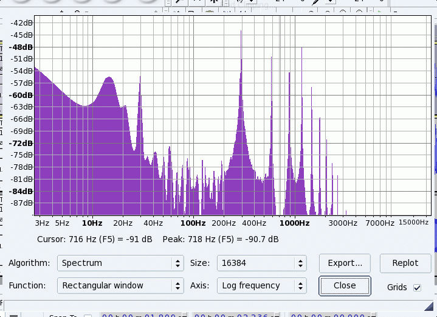Click the Peak readout showing 718 Hz
The width and height of the screenshot is (437, 317).
(221, 240)
